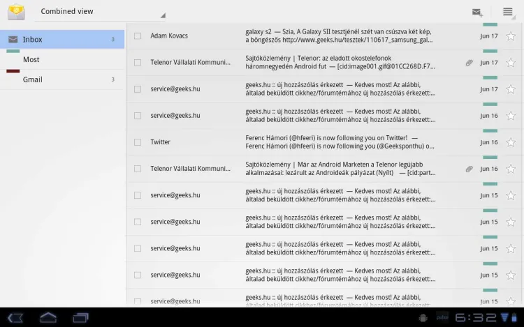
Task: Tap the teal color chip on Jun 17 Adam Kovacs email
Action: coord(490,25)
